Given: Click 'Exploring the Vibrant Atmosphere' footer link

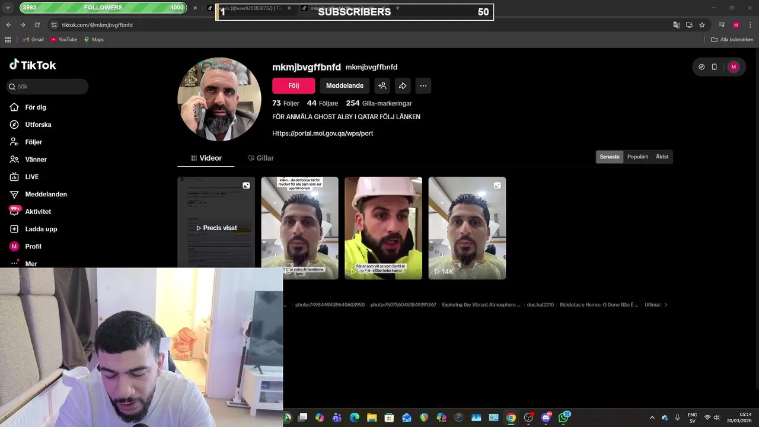Looking at the screenshot, I should click(x=481, y=305).
